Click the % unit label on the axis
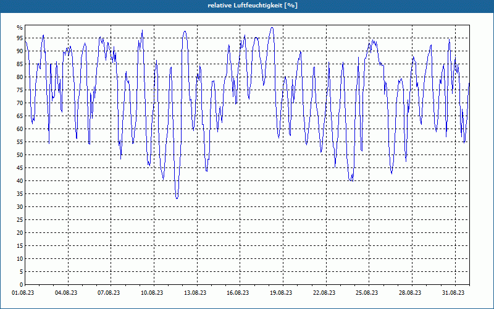 point(20,28)
